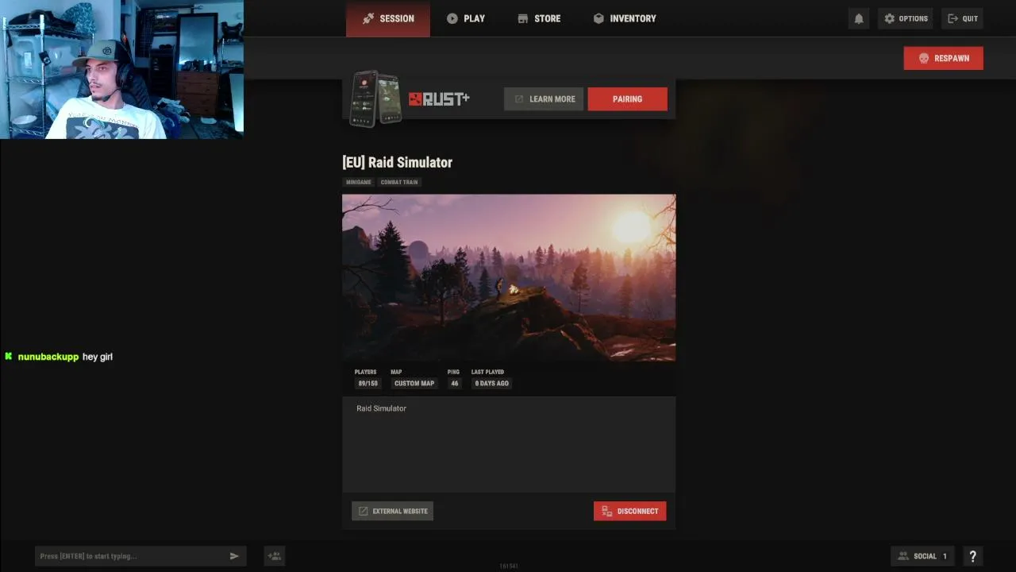The height and width of the screenshot is (572, 1016).
Task: Click the MINIGAME tag
Action: tap(359, 182)
